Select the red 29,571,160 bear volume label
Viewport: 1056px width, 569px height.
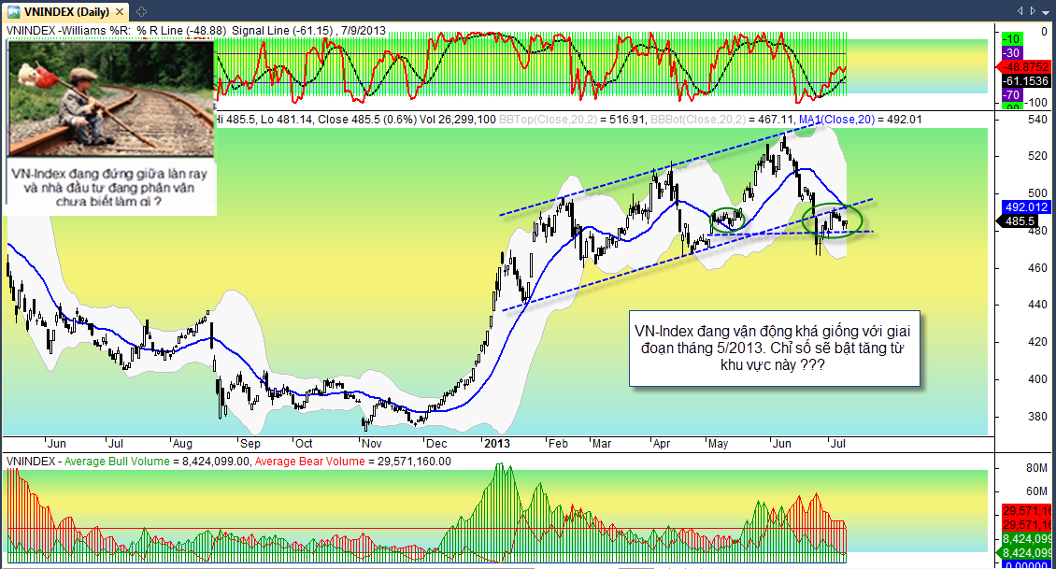coord(1025,510)
